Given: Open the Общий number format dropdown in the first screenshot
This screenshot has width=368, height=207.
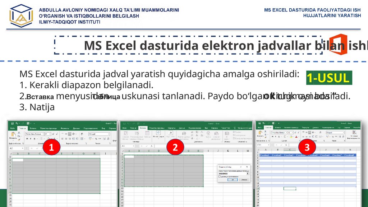Looking at the screenshot, I should (x=109, y=134).
